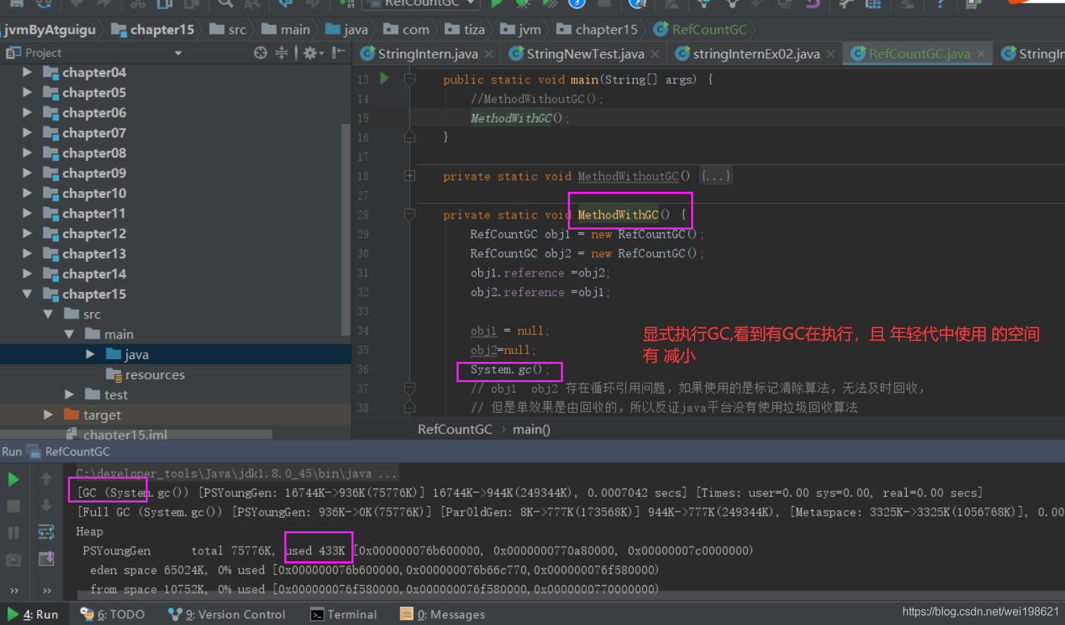
Task: Click the Project tree horizontal scrollbar
Action: [137, 435]
